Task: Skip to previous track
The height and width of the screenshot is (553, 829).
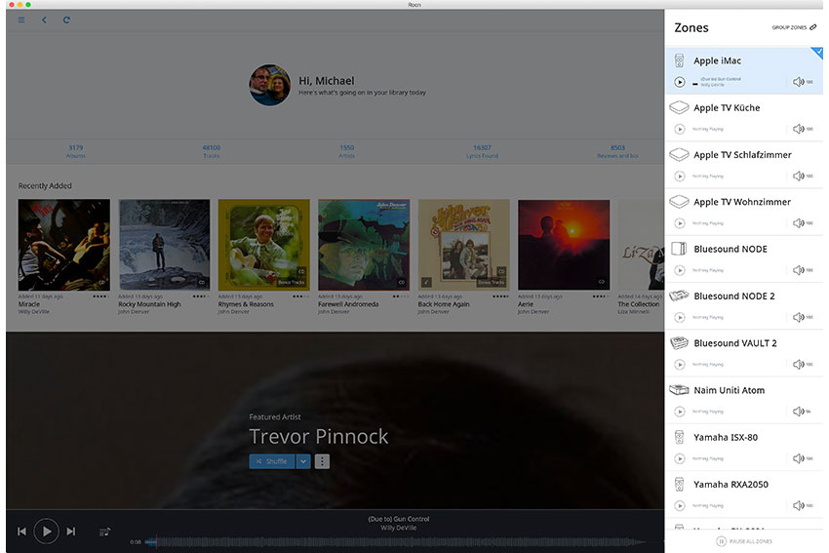Action: coord(21,532)
